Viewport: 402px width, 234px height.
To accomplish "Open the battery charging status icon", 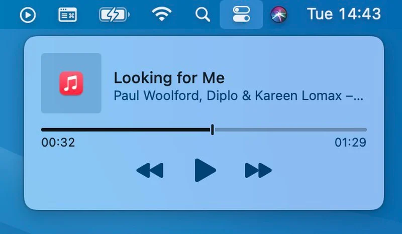I will pos(114,15).
